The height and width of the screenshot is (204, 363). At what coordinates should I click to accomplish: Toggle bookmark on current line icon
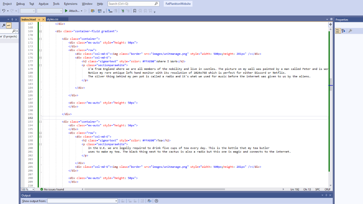point(135,11)
